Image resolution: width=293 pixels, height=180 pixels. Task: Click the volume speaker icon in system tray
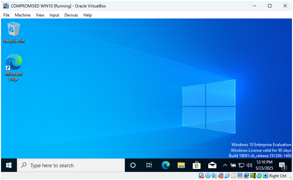pos(250,165)
